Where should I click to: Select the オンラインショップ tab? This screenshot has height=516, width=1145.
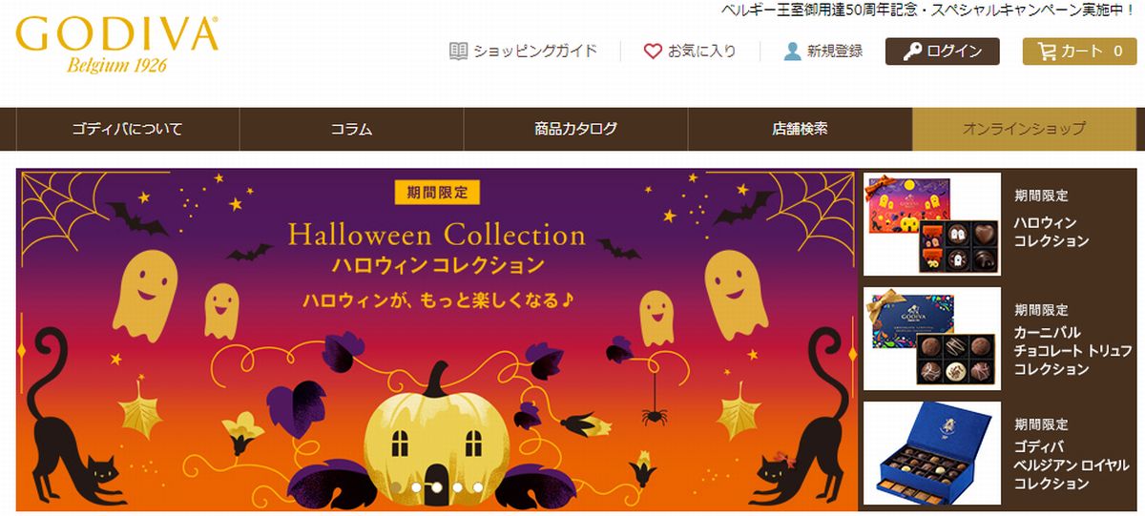coord(1024,129)
